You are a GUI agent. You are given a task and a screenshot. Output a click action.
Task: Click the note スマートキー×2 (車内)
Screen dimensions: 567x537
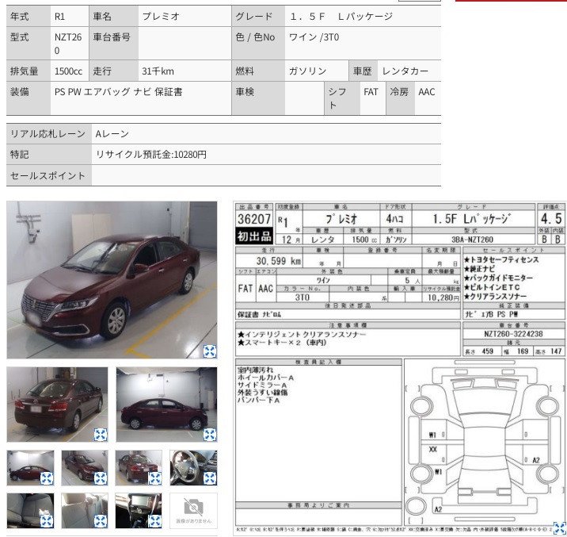[282, 342]
